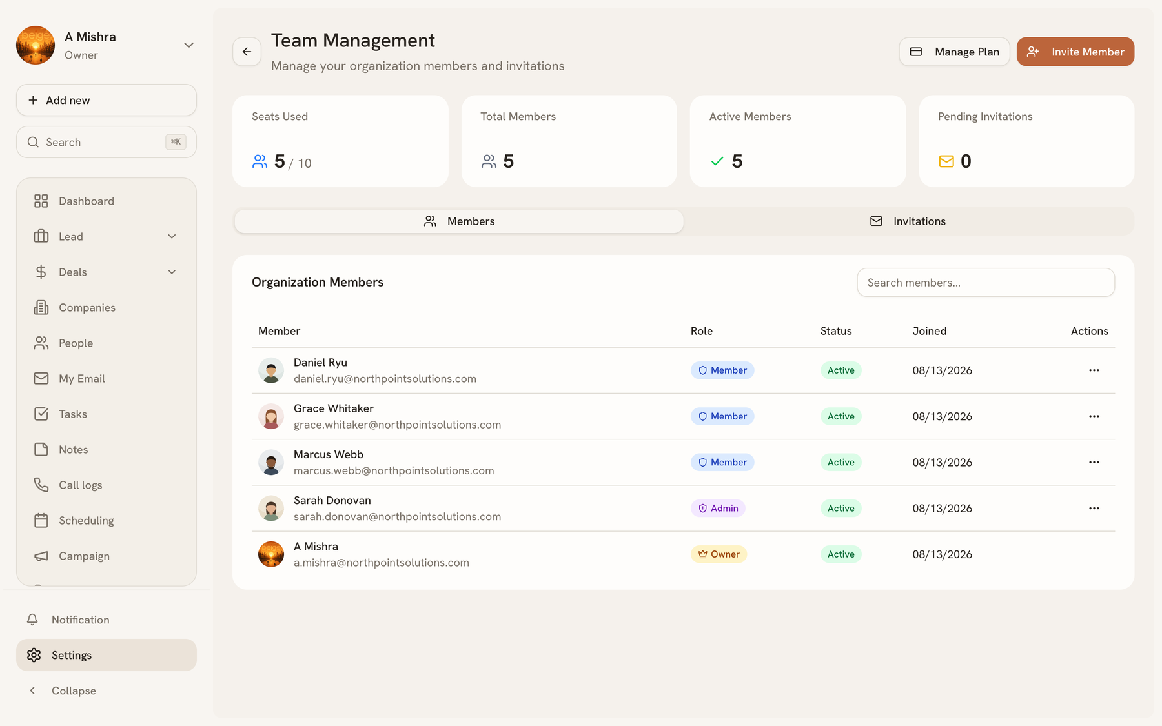This screenshot has height=726, width=1162.
Task: Open the Companies building icon
Action: click(x=41, y=307)
